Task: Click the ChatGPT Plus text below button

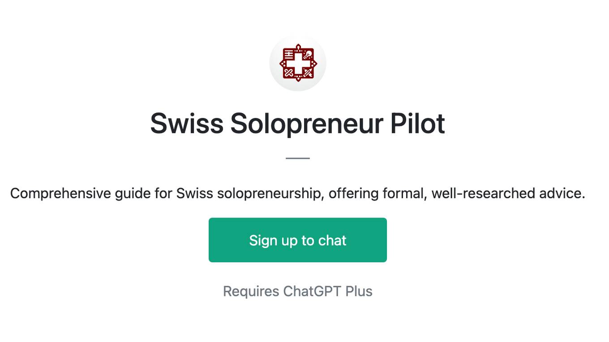Action: click(328, 291)
